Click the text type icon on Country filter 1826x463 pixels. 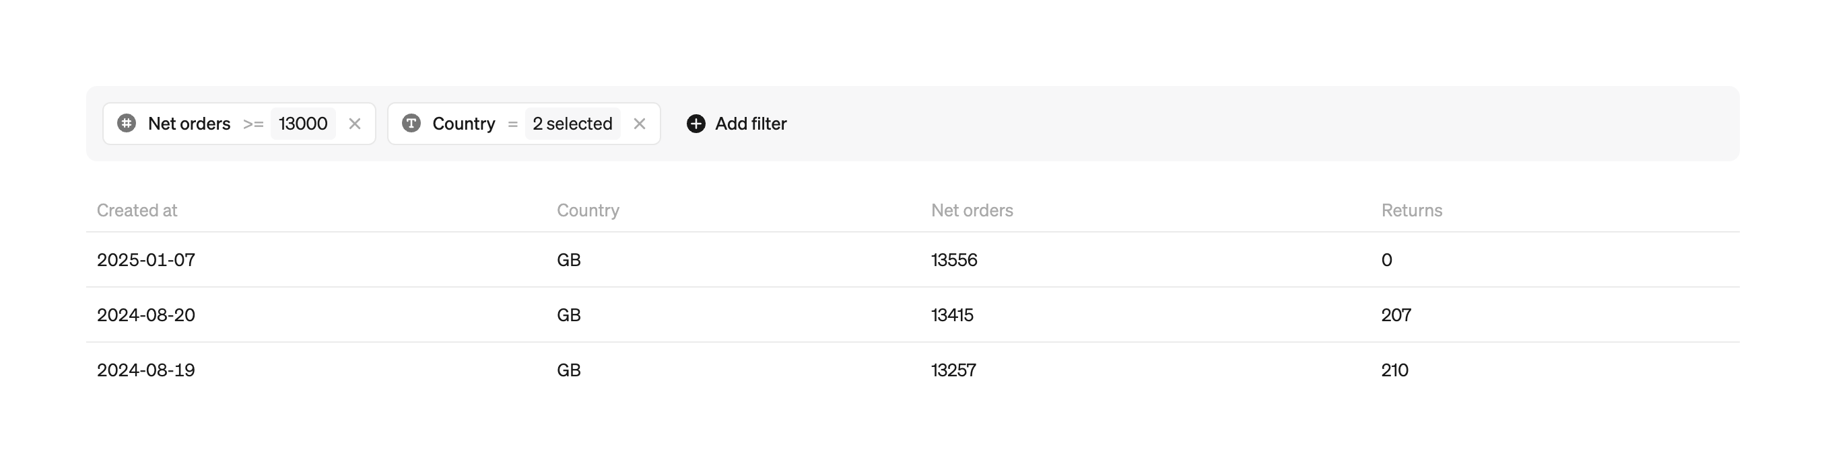tap(411, 123)
